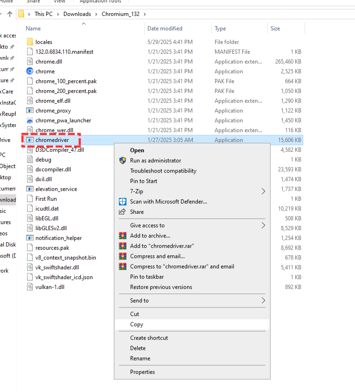Go to This PC in the breadcrumb path
Viewport: 355px width, 392px height.
pos(43,14)
